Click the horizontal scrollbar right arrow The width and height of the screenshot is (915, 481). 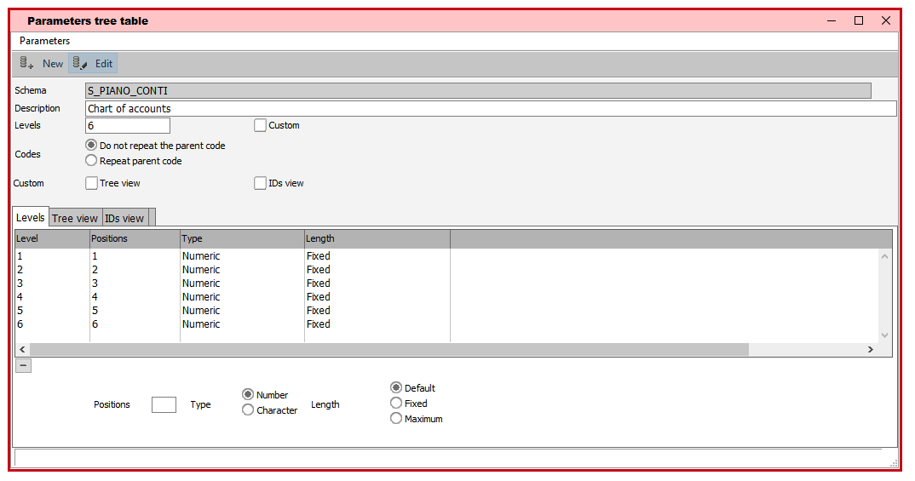(x=870, y=349)
